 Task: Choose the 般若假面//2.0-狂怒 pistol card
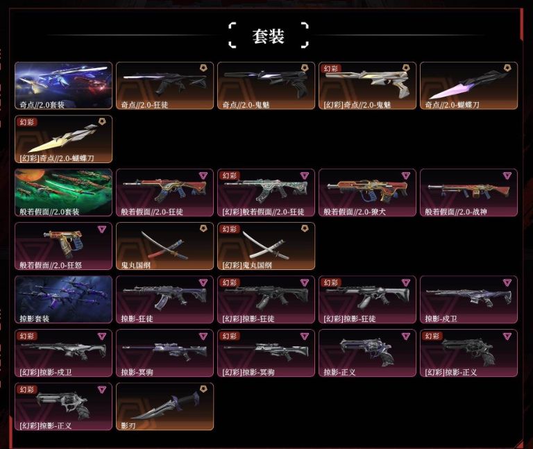63,246
